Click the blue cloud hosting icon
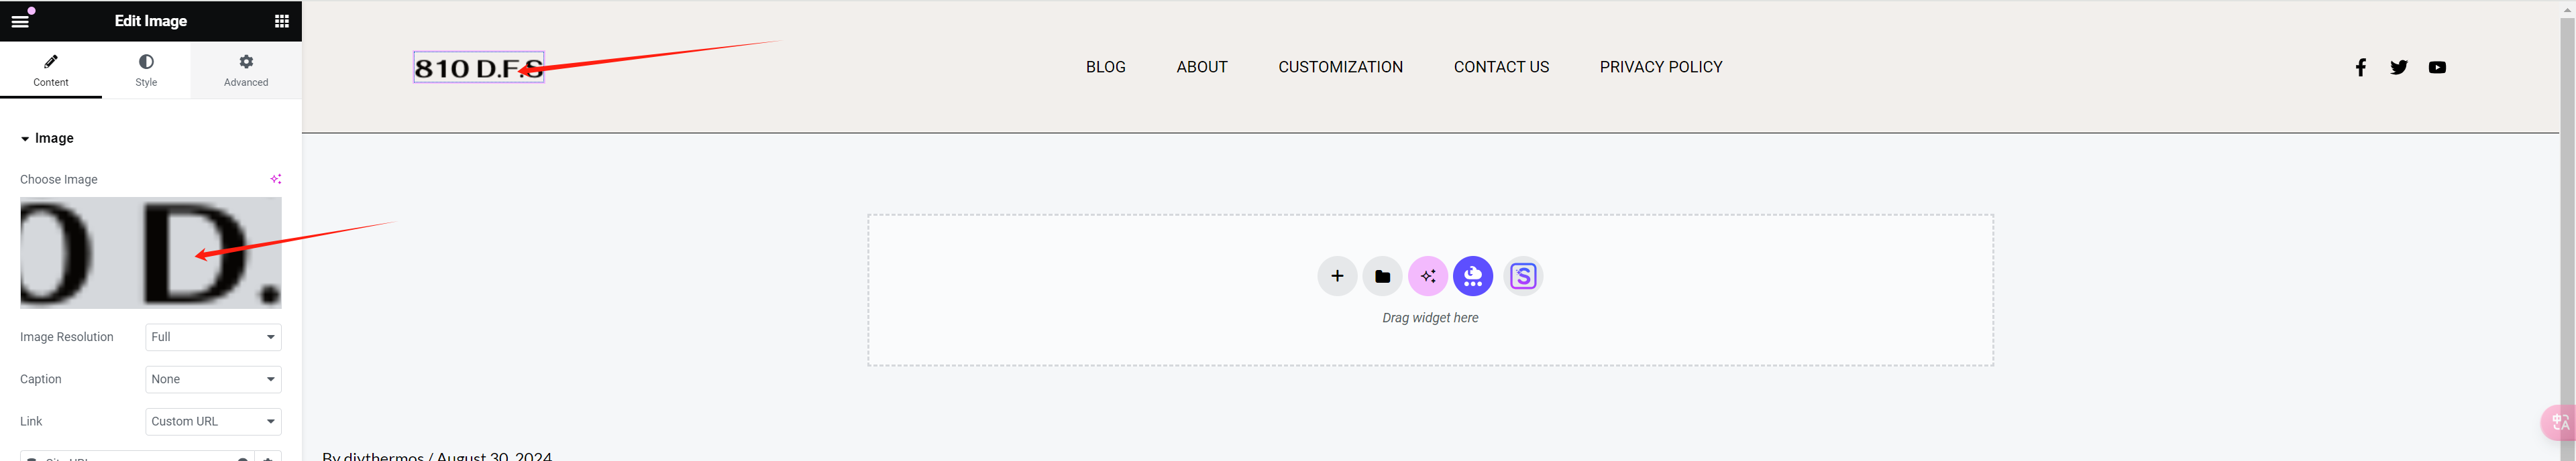Viewport: 2576px width, 461px height. click(1473, 275)
